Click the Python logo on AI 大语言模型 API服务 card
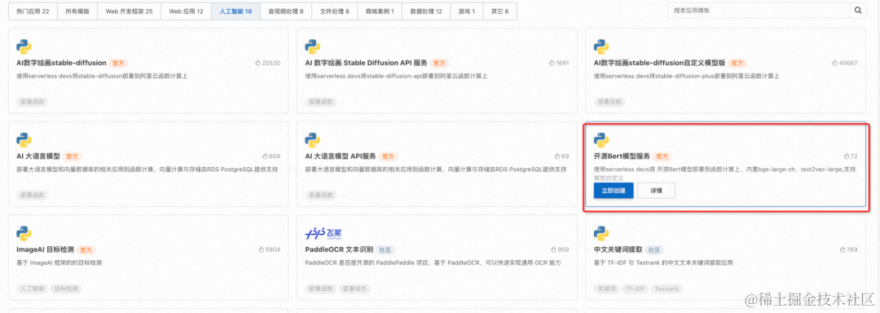880x313 pixels. [312, 140]
